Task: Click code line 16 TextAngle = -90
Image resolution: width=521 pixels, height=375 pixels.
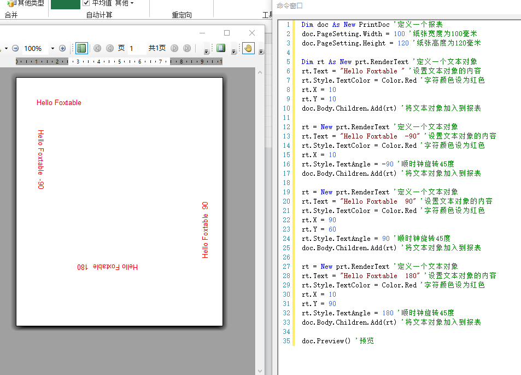Action: click(x=378, y=164)
